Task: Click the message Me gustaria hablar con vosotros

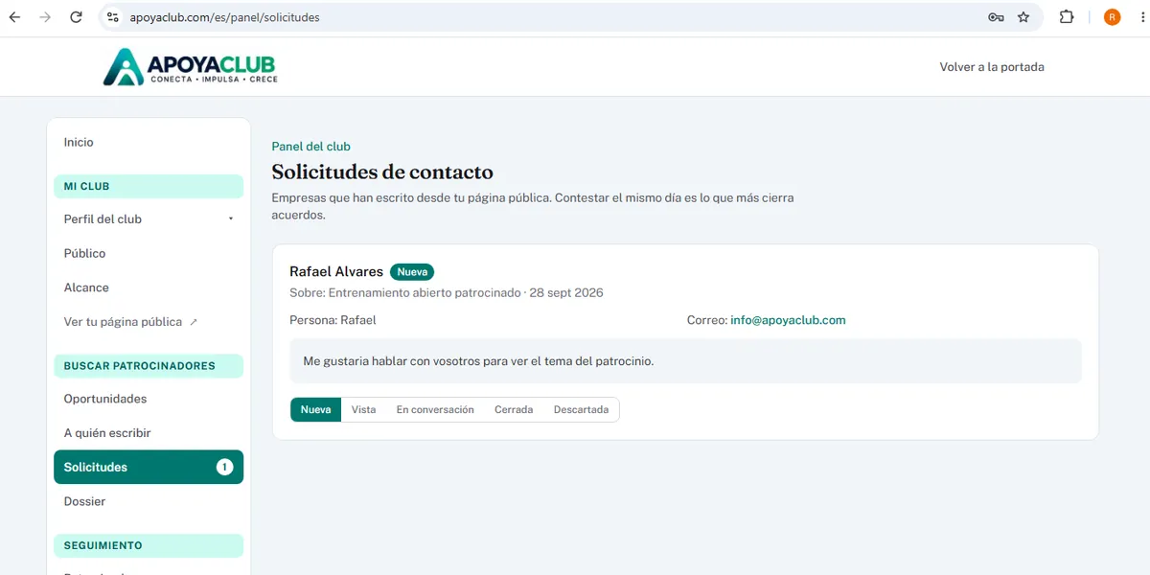Action: click(x=478, y=361)
